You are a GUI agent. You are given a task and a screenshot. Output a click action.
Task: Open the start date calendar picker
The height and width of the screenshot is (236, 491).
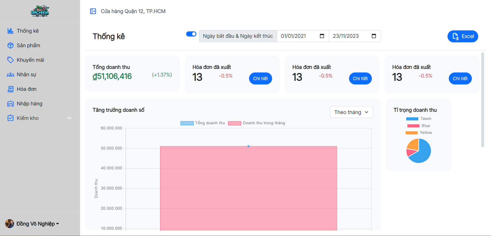pyautogui.click(x=322, y=36)
